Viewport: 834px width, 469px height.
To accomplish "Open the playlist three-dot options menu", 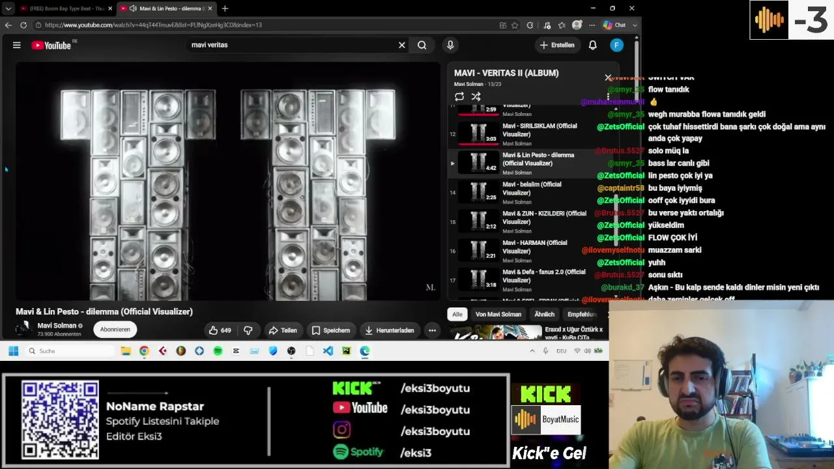I will pos(608,96).
